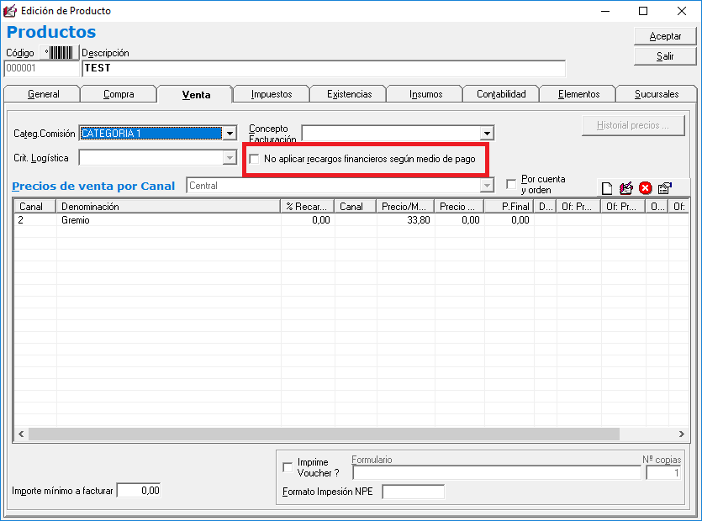702x521 pixels.
Task: Click the horizontal scrollbar left arrow
Action: (x=20, y=434)
